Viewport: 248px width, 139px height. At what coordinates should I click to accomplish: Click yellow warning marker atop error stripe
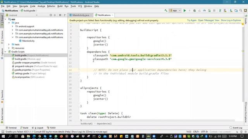pos(243,24)
